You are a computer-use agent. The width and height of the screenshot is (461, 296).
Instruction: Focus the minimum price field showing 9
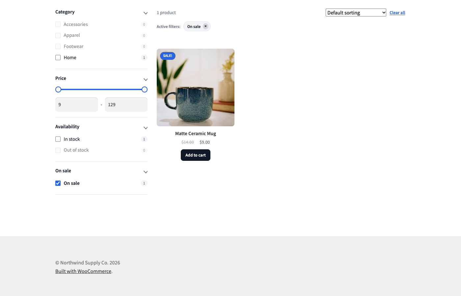pyautogui.click(x=76, y=105)
